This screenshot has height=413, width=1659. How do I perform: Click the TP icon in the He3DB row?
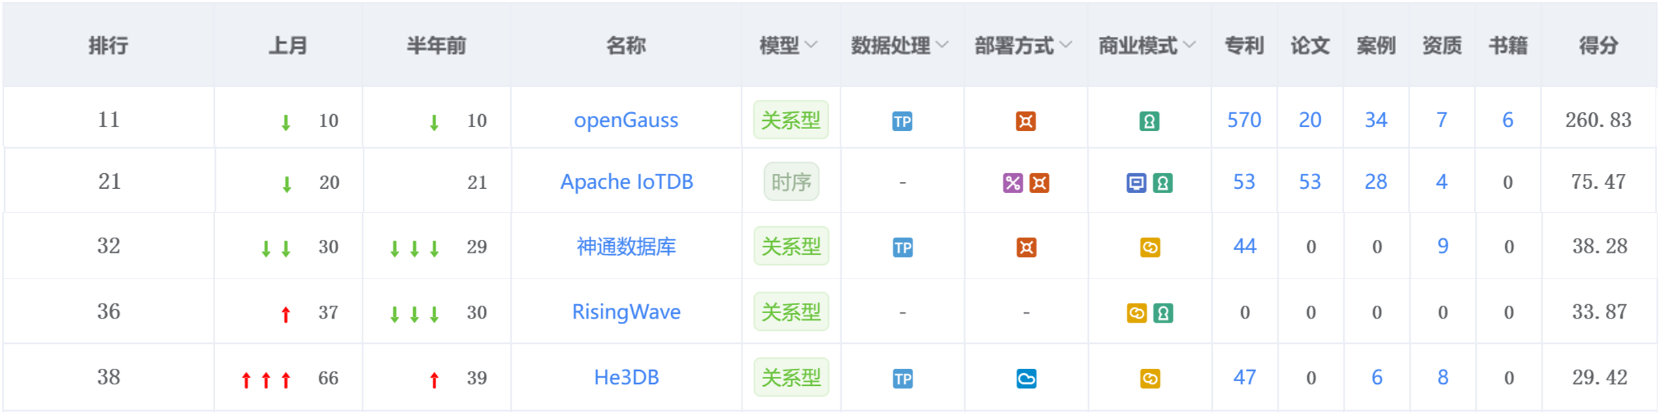[x=902, y=378]
